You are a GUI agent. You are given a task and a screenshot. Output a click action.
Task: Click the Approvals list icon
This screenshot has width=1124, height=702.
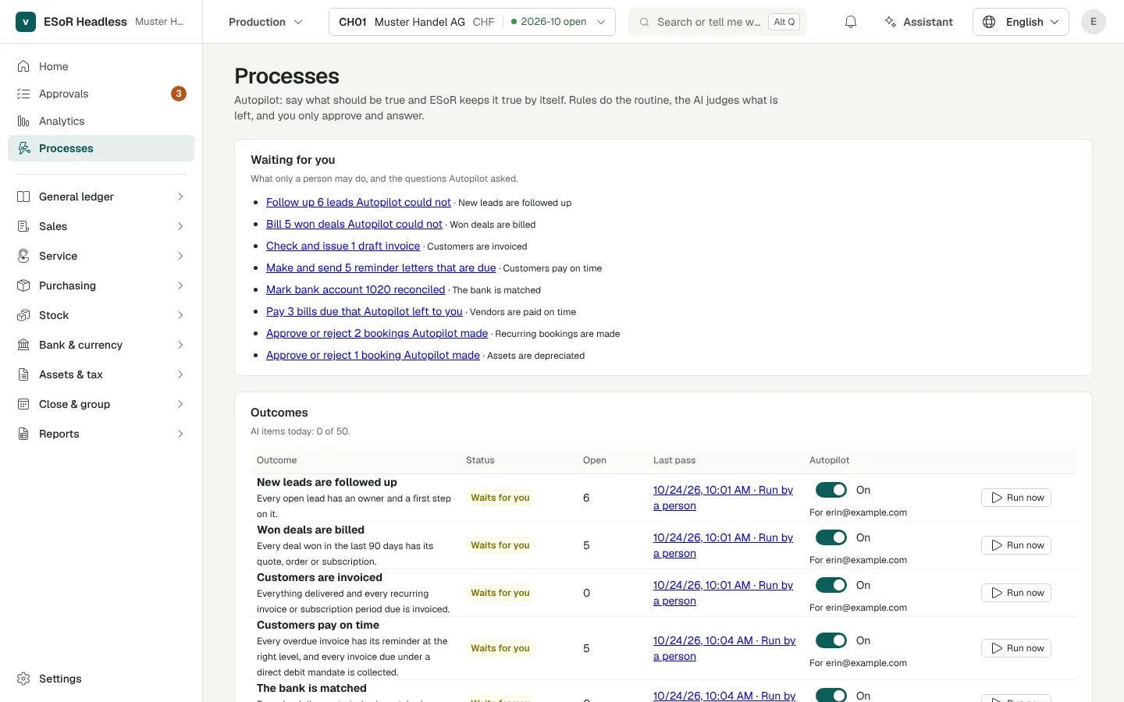[x=23, y=94]
